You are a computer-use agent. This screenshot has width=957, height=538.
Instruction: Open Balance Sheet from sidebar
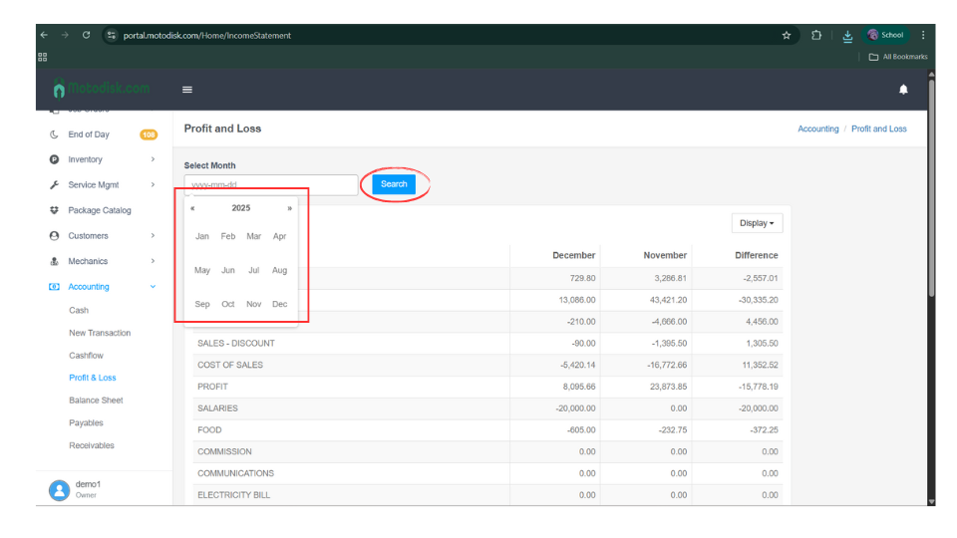pyautogui.click(x=96, y=401)
